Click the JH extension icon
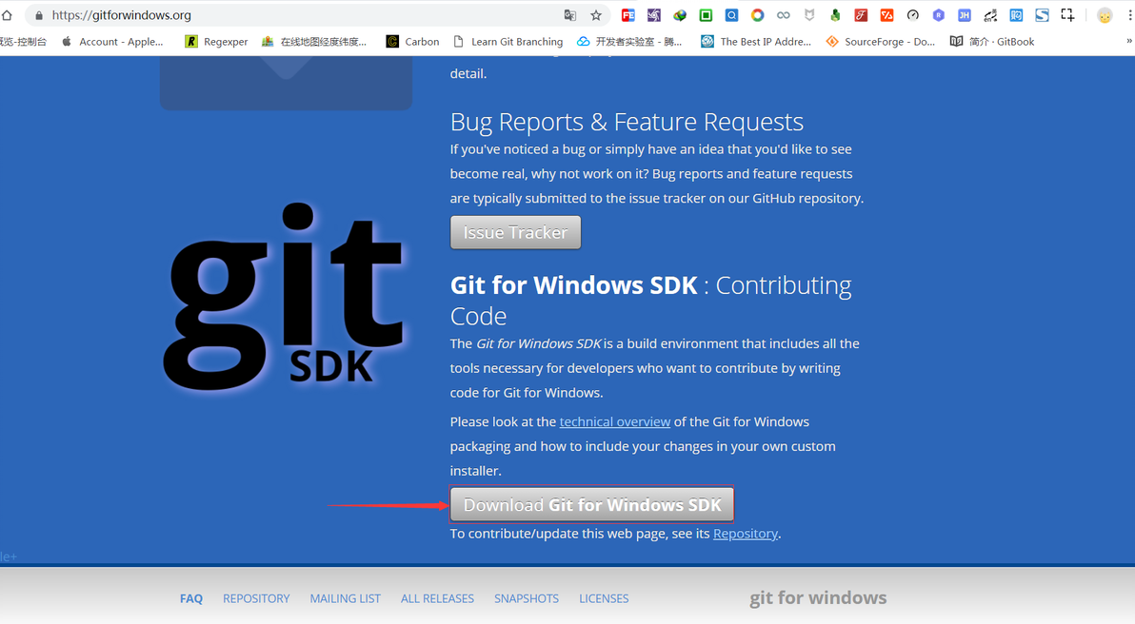 965,15
